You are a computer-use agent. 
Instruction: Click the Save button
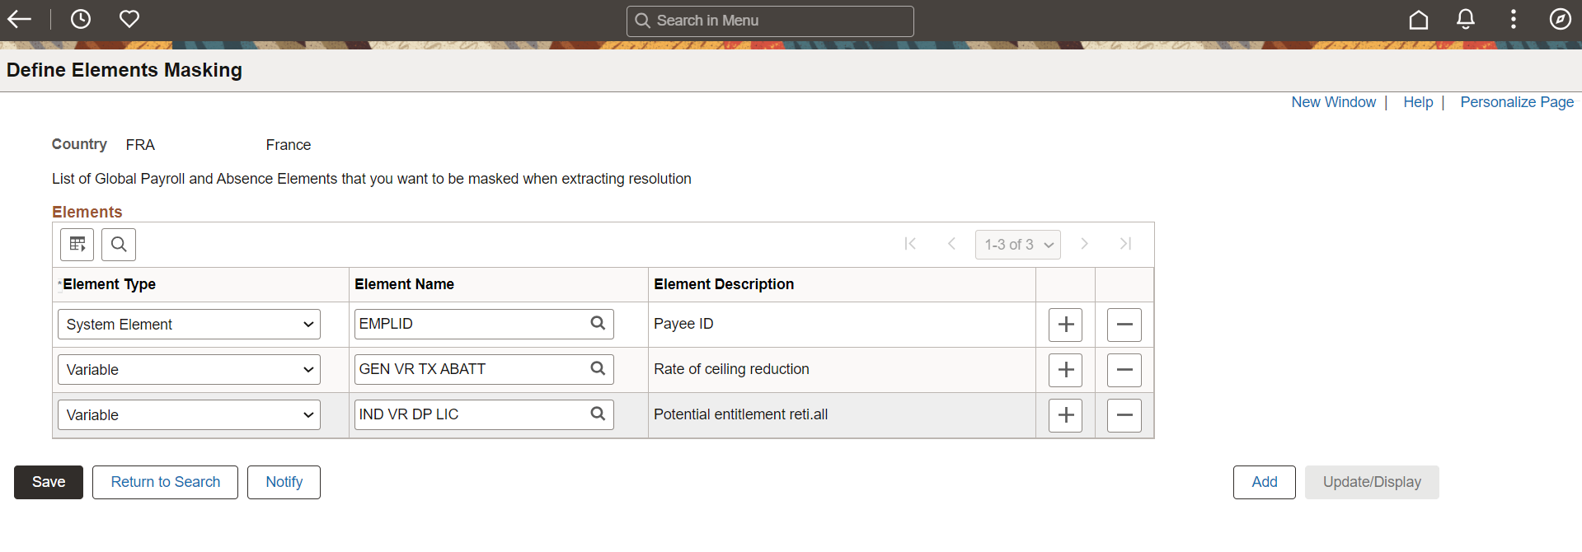49,482
